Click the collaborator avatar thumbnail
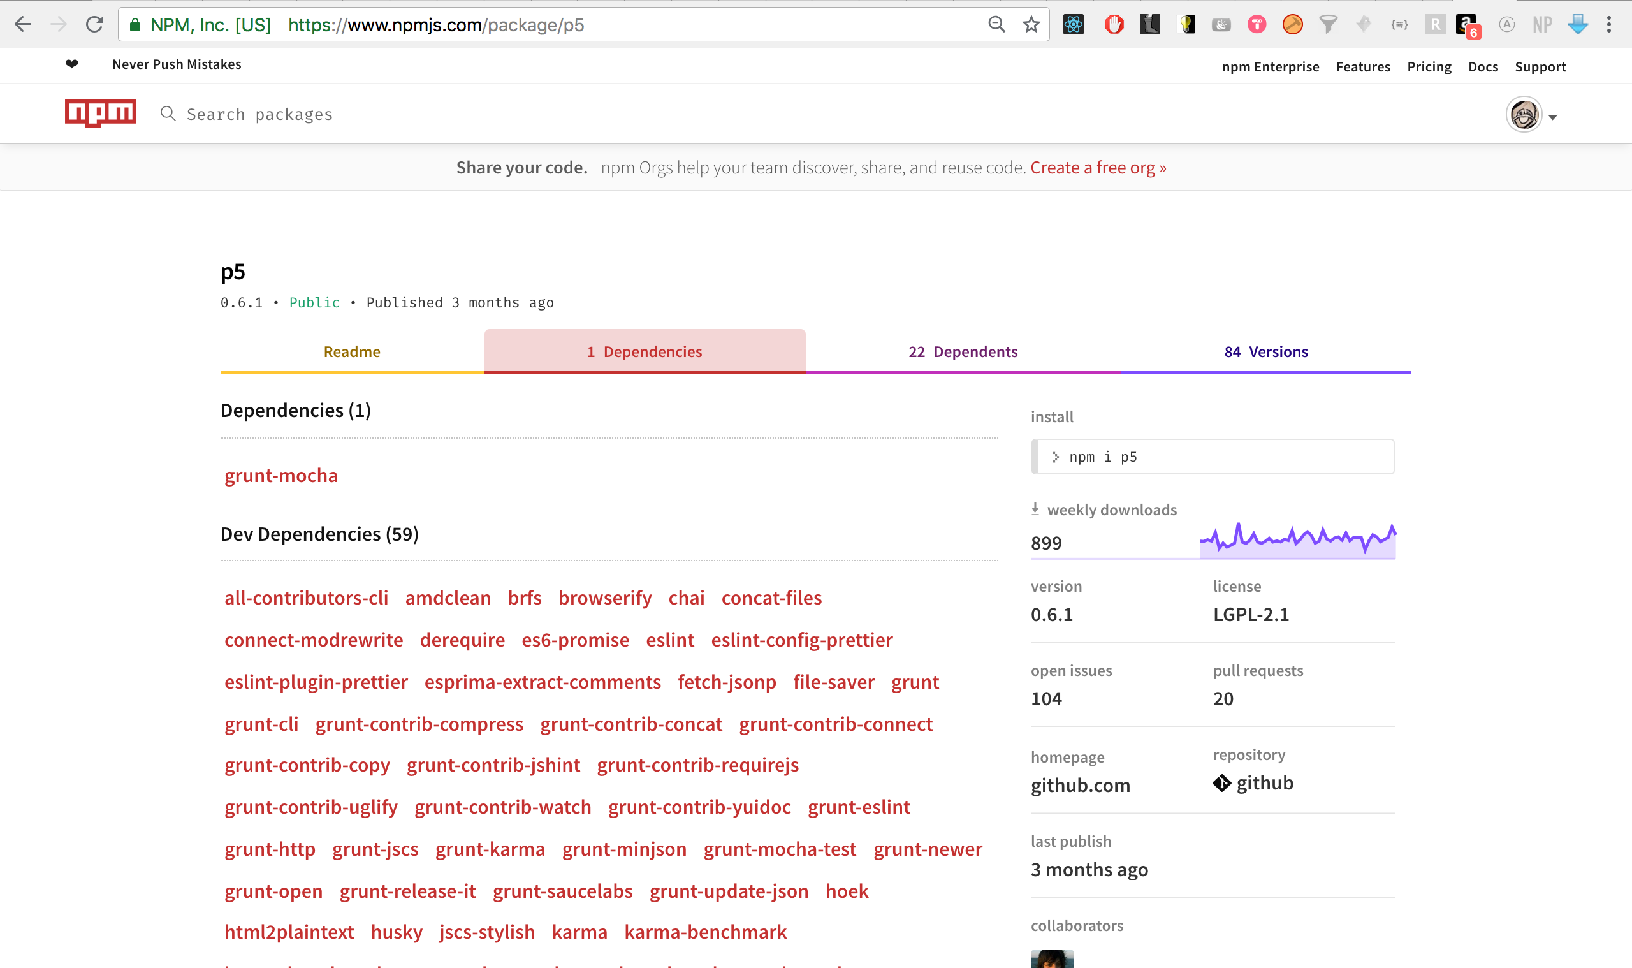 coord(1052,959)
